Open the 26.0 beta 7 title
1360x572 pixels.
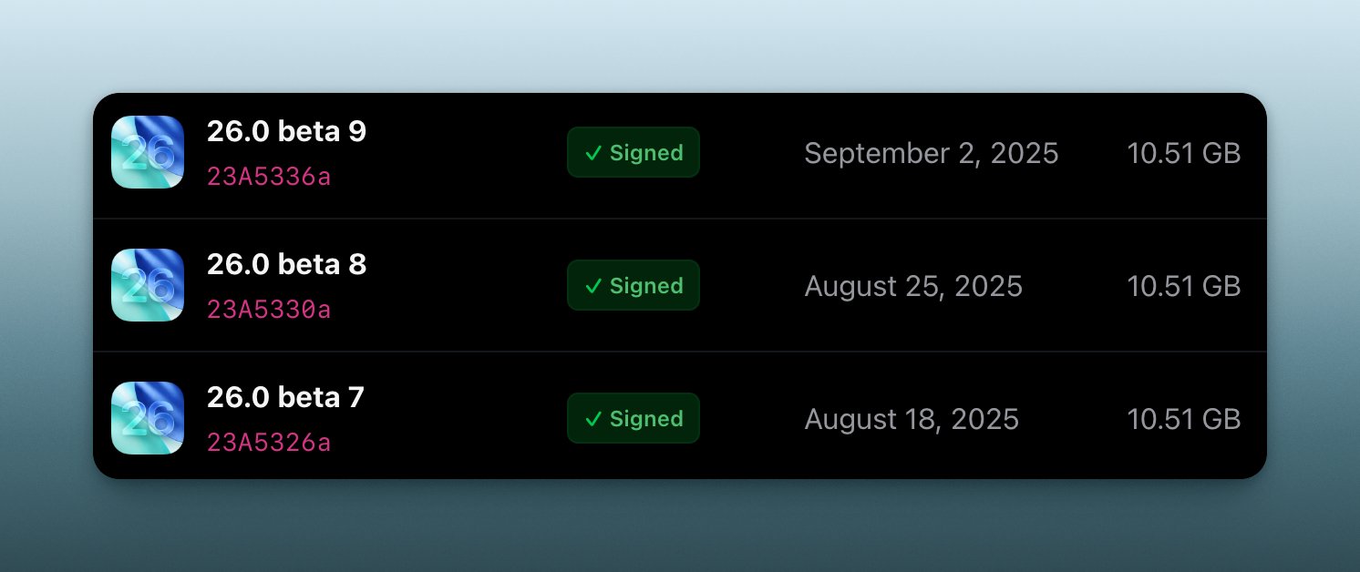(x=285, y=398)
